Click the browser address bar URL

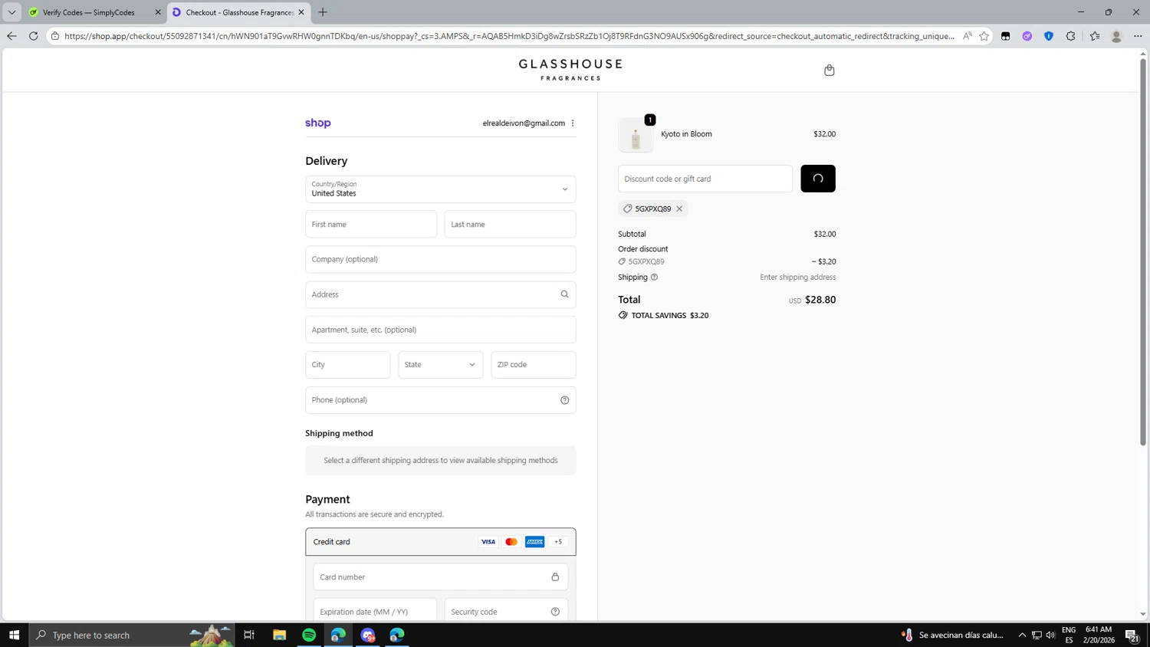click(509, 36)
